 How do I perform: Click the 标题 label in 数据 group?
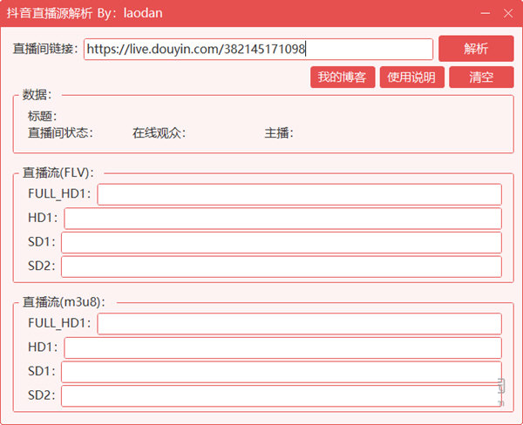pos(42,116)
